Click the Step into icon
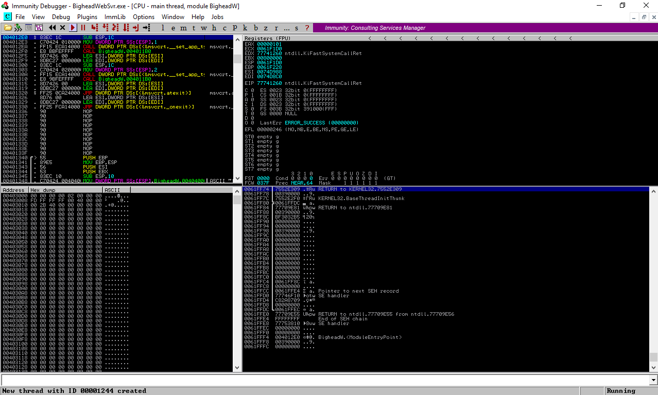The image size is (658, 395). click(x=94, y=28)
